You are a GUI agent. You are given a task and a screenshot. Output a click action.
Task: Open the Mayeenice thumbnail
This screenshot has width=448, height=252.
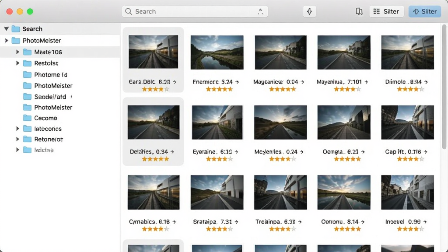tap(280, 52)
